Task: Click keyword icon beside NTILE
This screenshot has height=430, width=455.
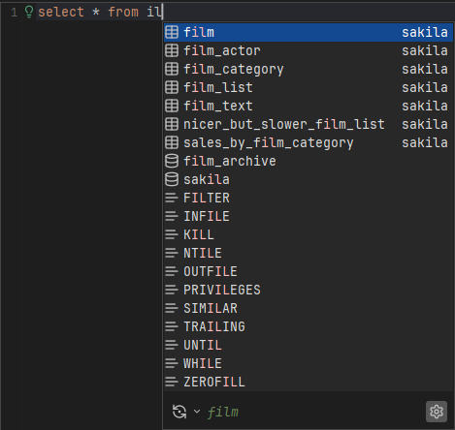Action: pyautogui.click(x=172, y=253)
